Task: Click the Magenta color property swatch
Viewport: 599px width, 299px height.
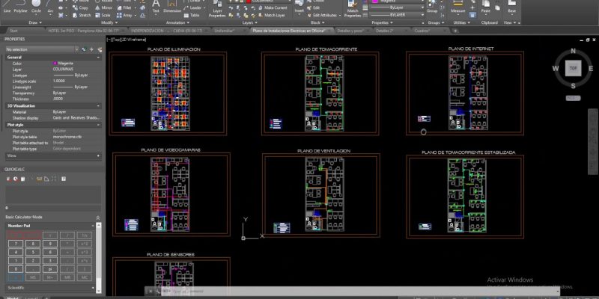Action: [x=55, y=64]
